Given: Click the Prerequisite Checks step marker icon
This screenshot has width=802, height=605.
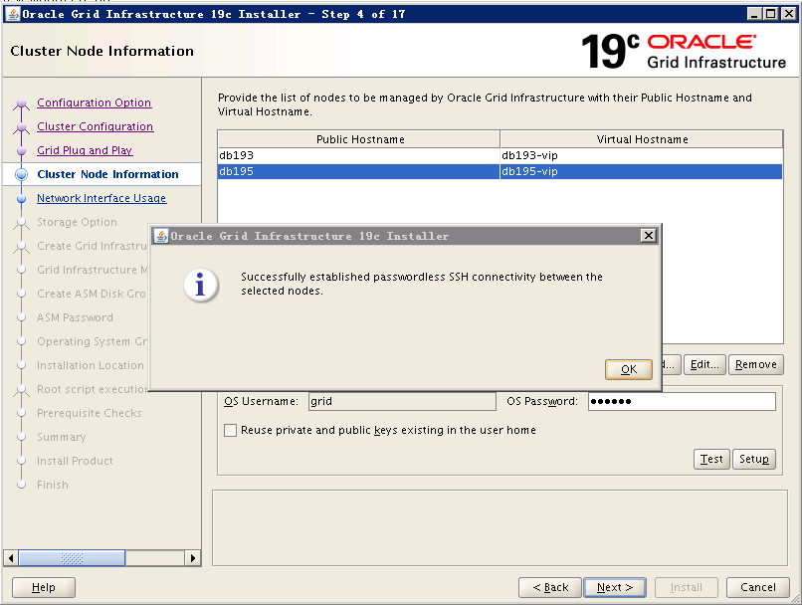Looking at the screenshot, I should tap(22, 413).
